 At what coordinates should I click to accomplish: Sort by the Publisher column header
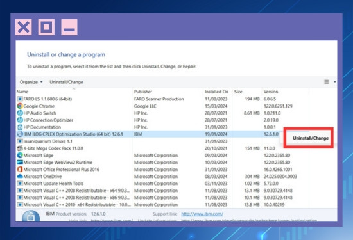[143, 92]
